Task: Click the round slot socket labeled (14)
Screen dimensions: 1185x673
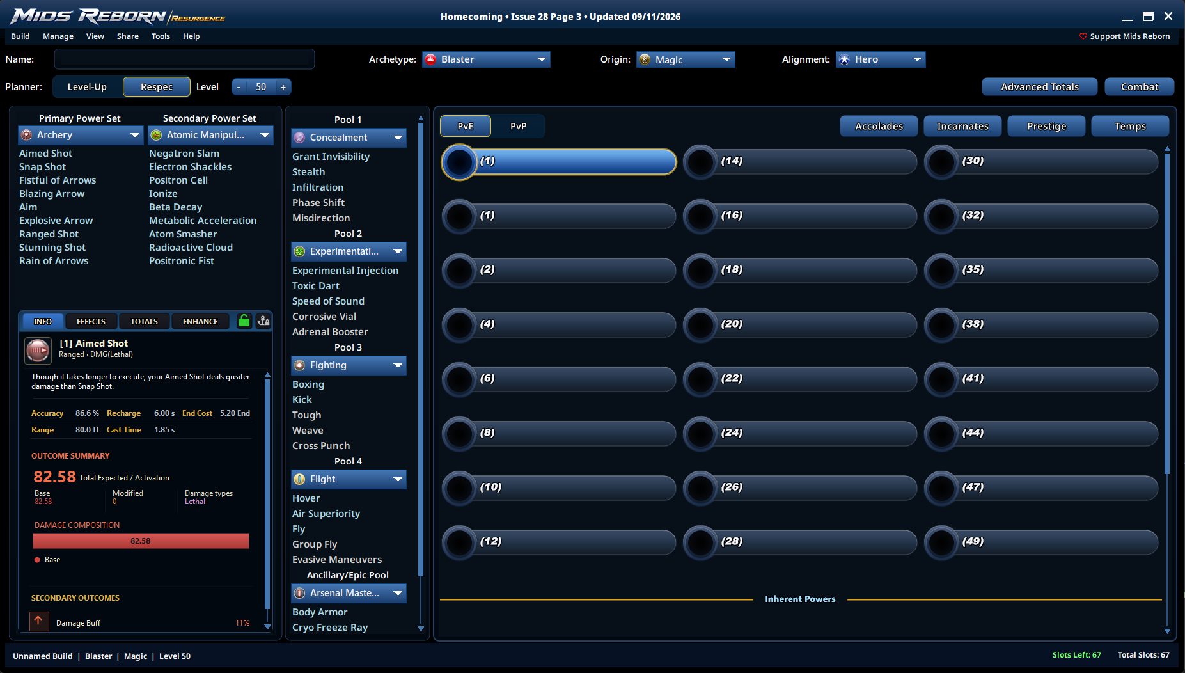Action: [701, 162]
